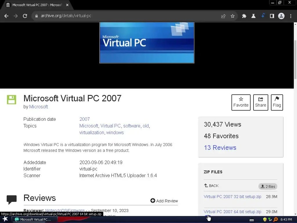
Task: Open reviewer NintendoDSiFirmware profile link
Action: coord(65,211)
